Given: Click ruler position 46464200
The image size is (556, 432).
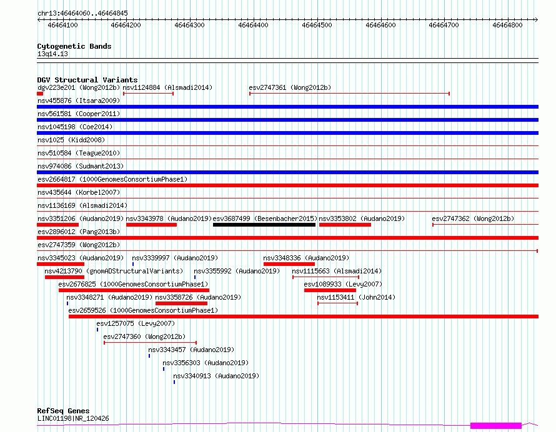Looking at the screenshot, I should (126, 25).
